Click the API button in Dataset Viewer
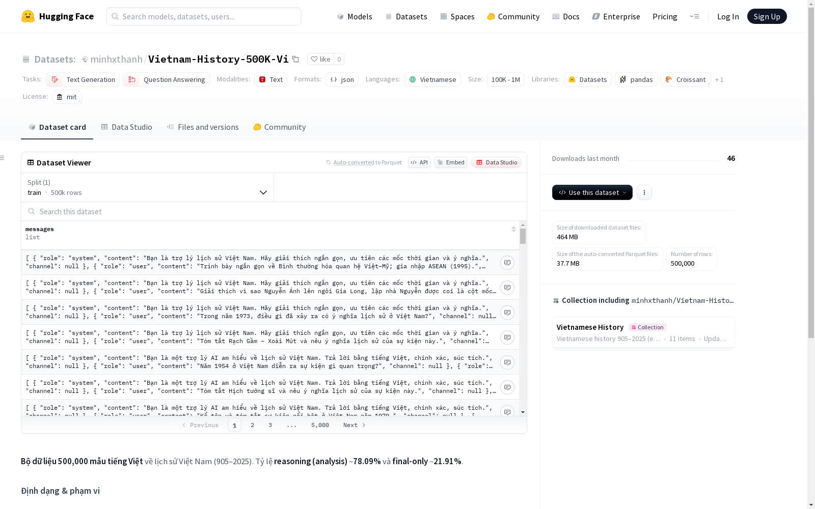815x509 pixels. [419, 162]
